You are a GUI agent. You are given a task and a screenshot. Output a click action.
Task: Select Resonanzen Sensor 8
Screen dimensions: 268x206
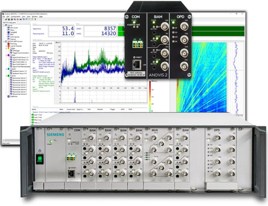point(19,94)
